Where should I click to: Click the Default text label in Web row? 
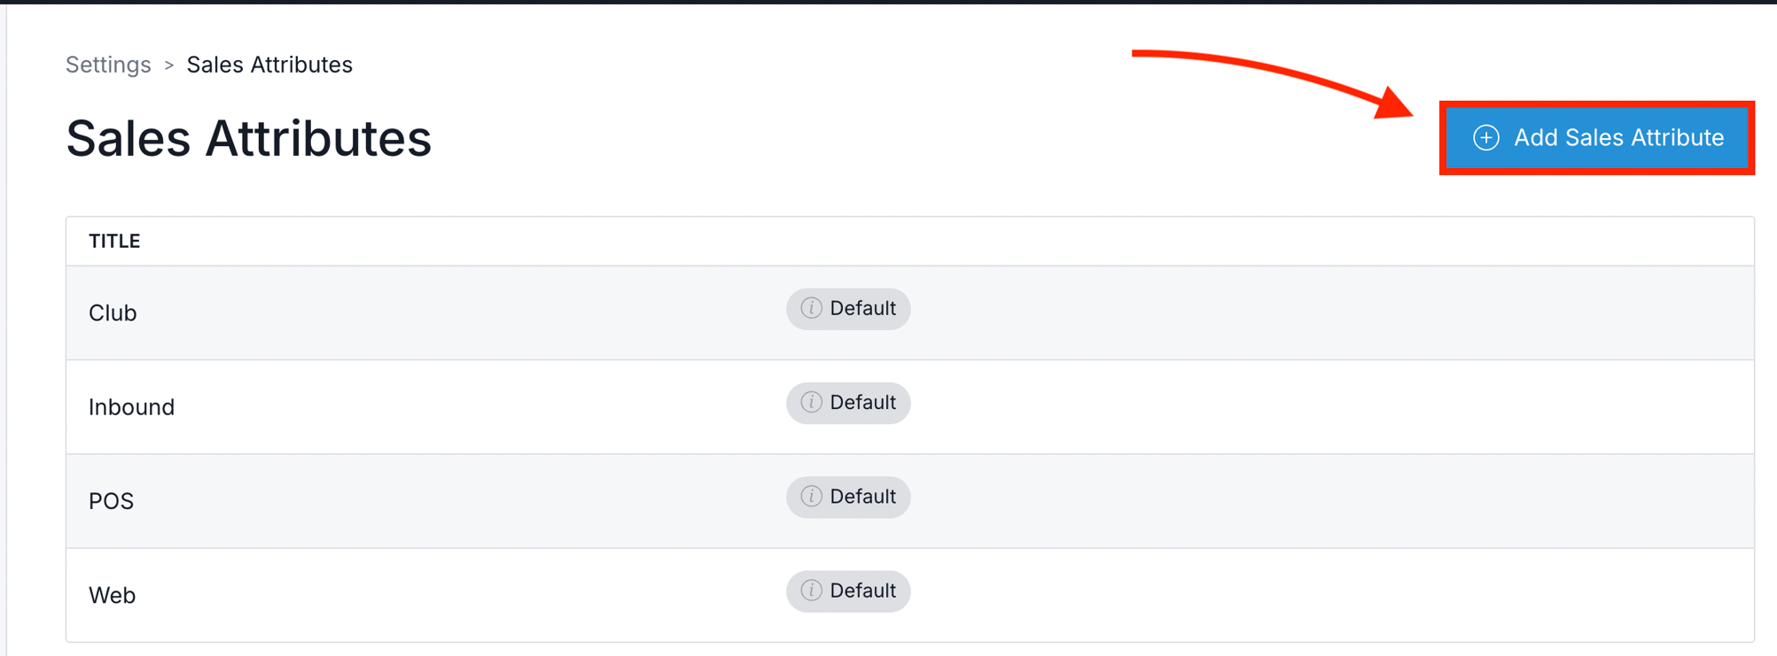click(862, 590)
